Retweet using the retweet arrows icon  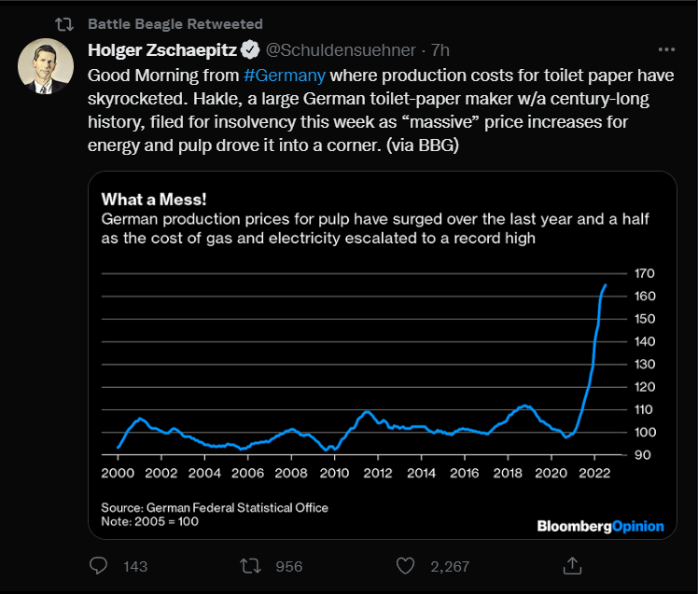251,566
